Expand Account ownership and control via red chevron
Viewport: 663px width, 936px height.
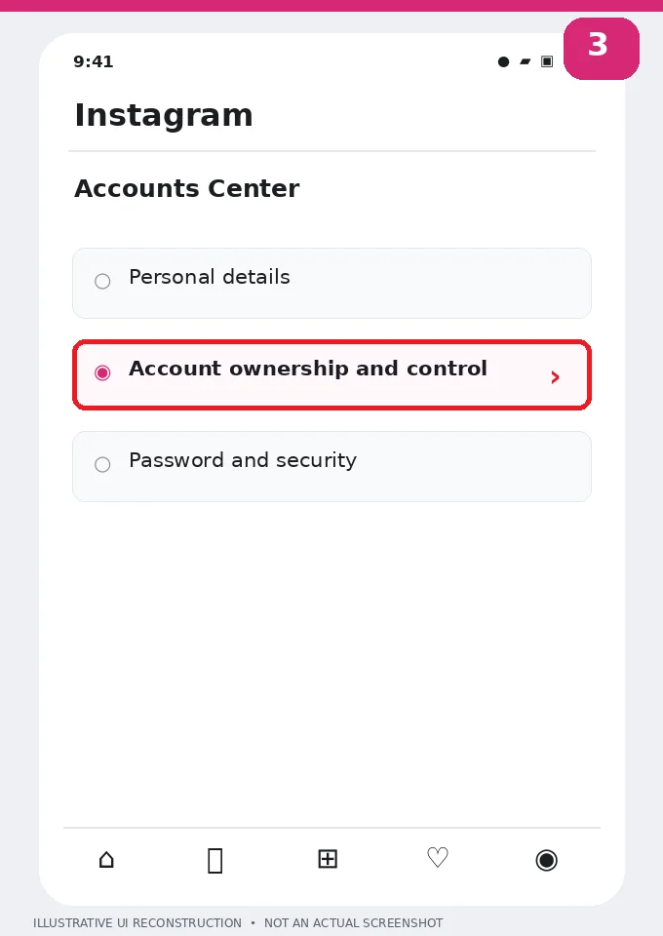pos(556,377)
